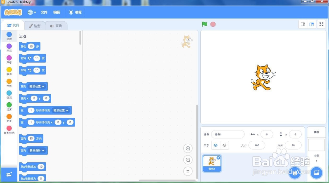Viewport: 329px width, 183px height.
Task: Open 教程 tutorials with lightbulb
Action: 75,12
